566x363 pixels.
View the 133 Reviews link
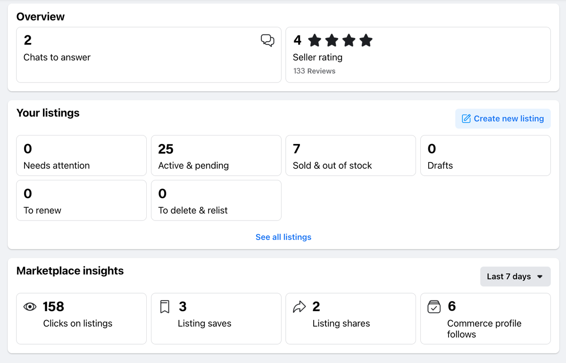314,71
